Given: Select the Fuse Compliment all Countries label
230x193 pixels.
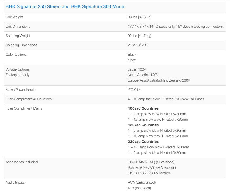Looking at the screenshot, I should click(29, 99).
